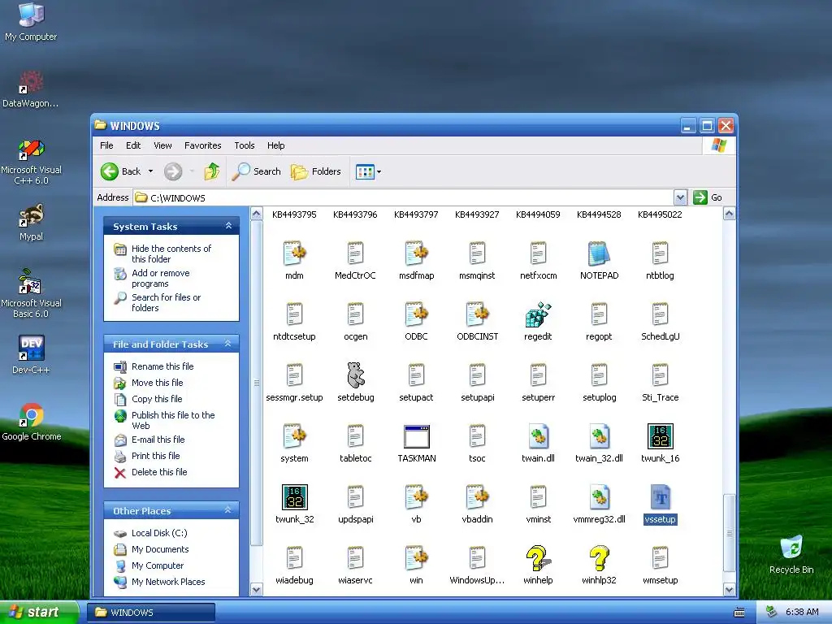Click file list scrollbar down arrow
The image size is (832, 624).
tap(729, 589)
